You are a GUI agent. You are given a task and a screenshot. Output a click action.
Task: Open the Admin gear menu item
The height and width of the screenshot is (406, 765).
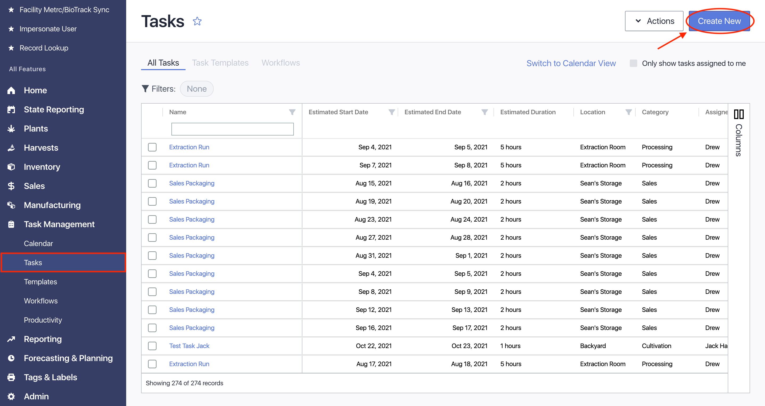36,396
